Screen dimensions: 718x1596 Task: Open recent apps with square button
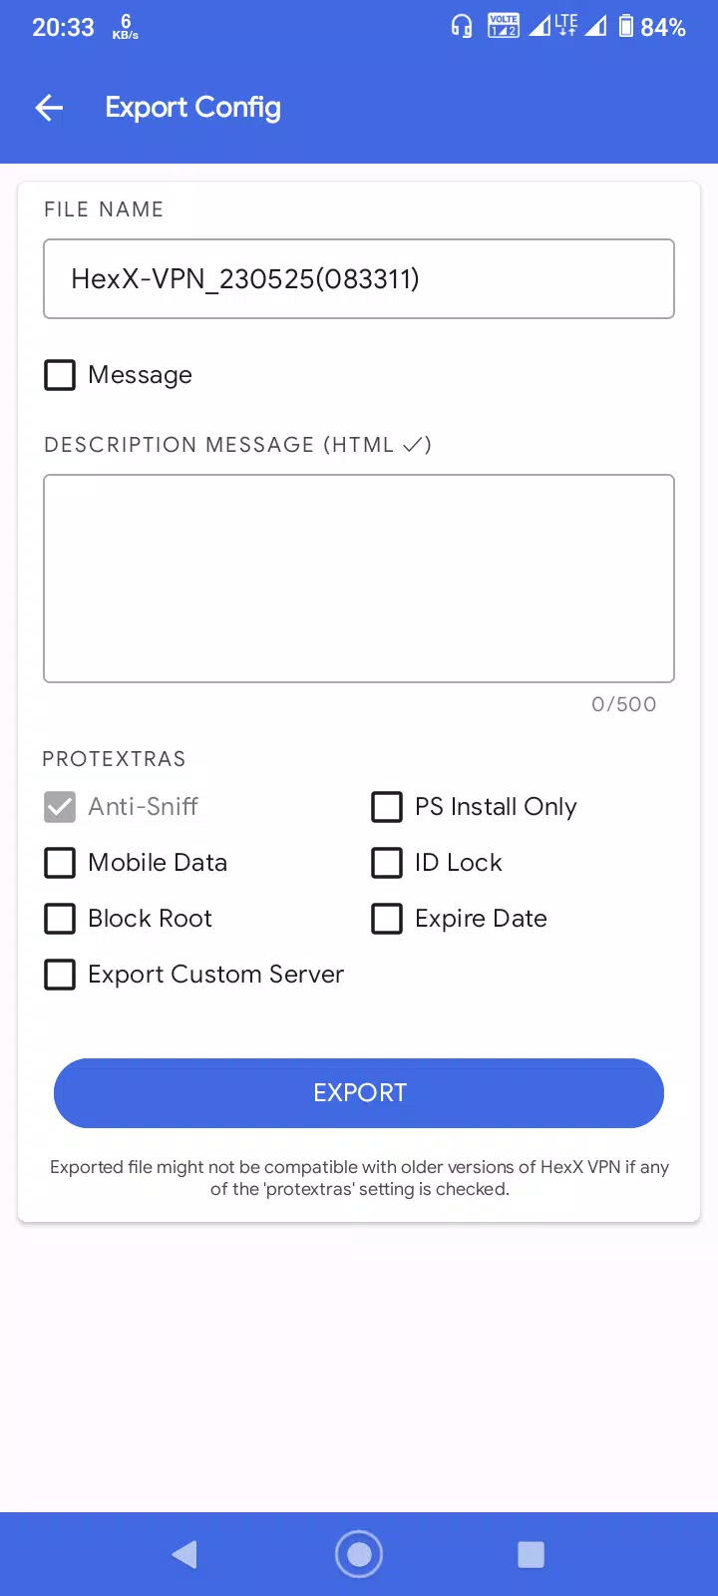tap(531, 1554)
